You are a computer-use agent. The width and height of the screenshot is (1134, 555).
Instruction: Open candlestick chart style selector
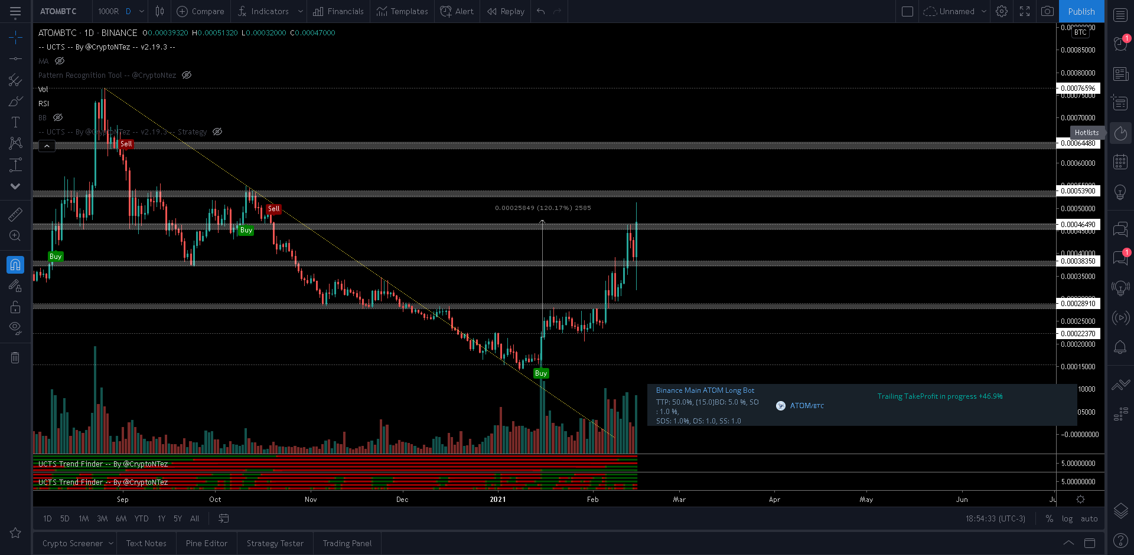pyautogui.click(x=159, y=11)
